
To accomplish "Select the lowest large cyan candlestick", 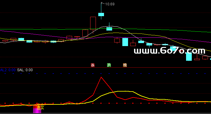I will point(189,57).
